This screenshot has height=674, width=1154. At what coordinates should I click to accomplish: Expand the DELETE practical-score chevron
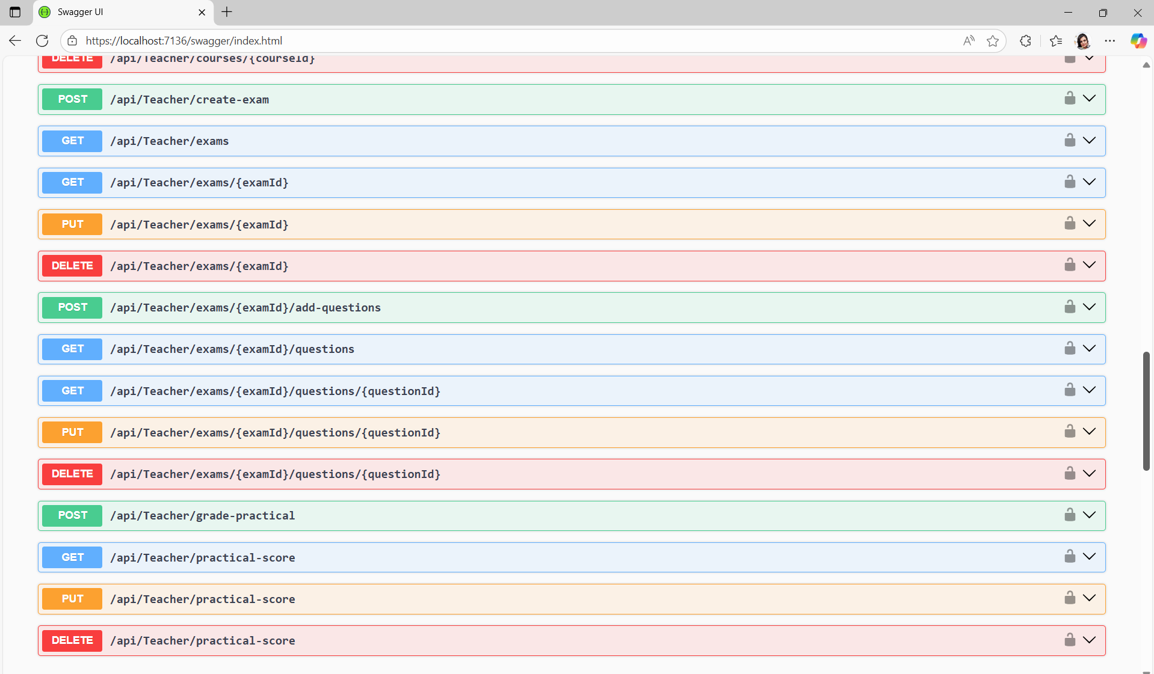click(x=1089, y=640)
